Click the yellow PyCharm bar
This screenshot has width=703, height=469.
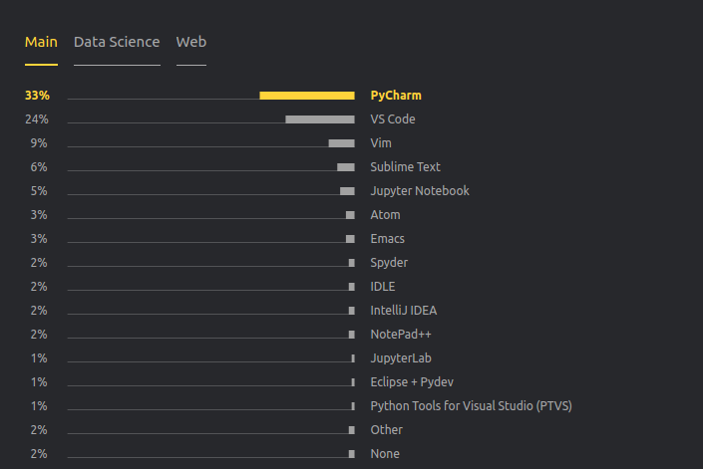coord(307,96)
